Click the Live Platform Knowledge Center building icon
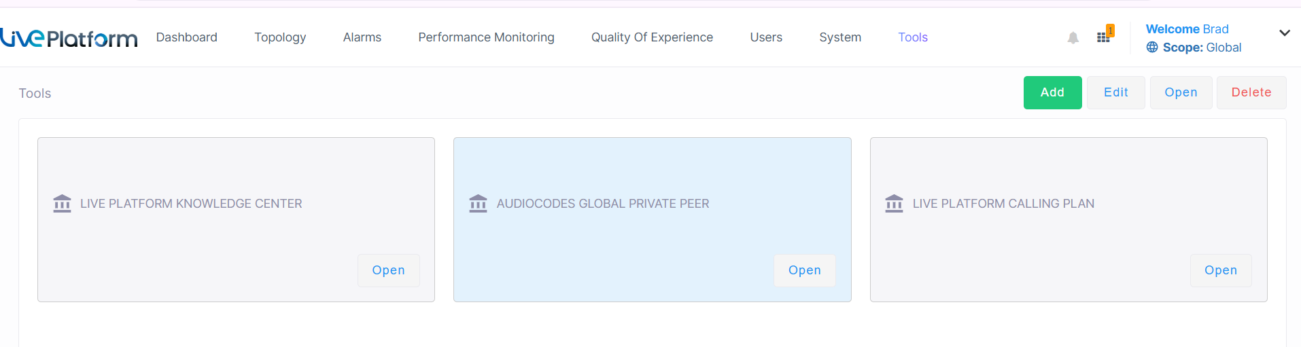This screenshot has width=1301, height=347. (x=62, y=204)
